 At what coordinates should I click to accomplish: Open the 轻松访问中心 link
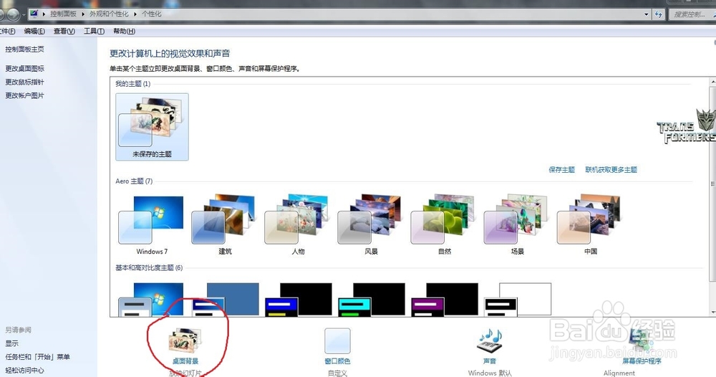24,370
